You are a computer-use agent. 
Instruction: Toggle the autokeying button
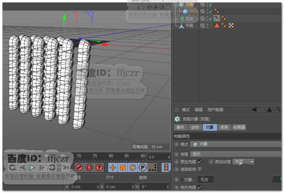tap(89, 168)
